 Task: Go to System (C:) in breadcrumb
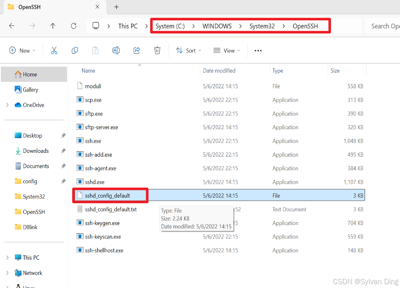point(170,26)
